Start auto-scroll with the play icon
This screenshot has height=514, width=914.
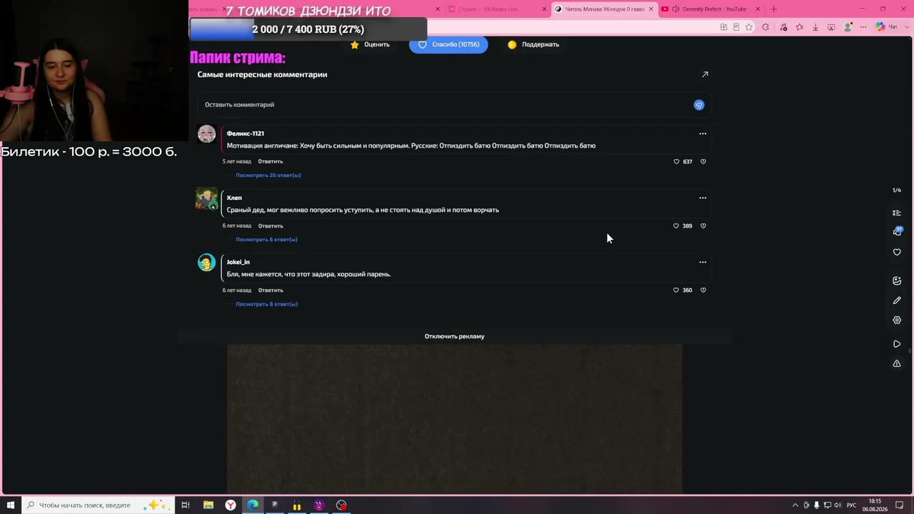(x=897, y=344)
